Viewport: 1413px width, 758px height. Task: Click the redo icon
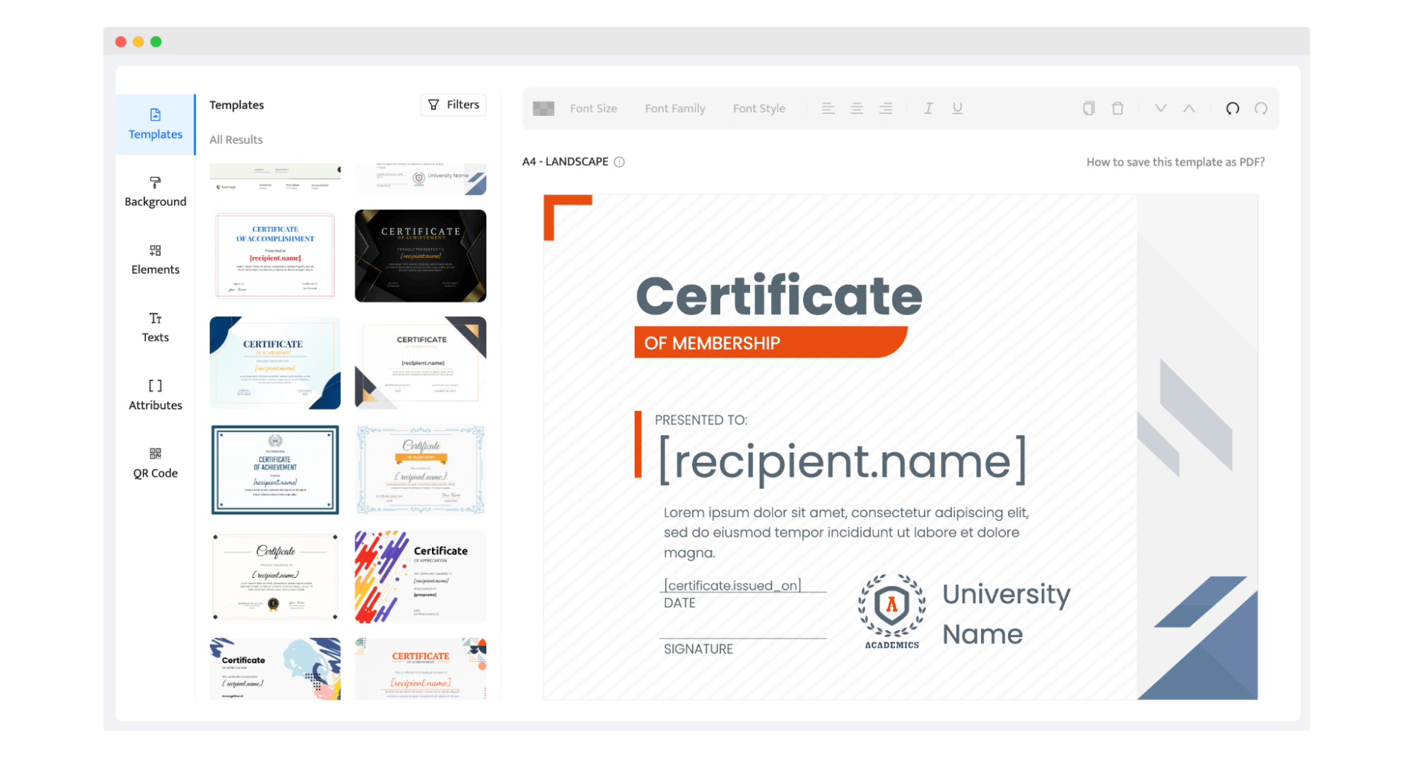[1260, 108]
